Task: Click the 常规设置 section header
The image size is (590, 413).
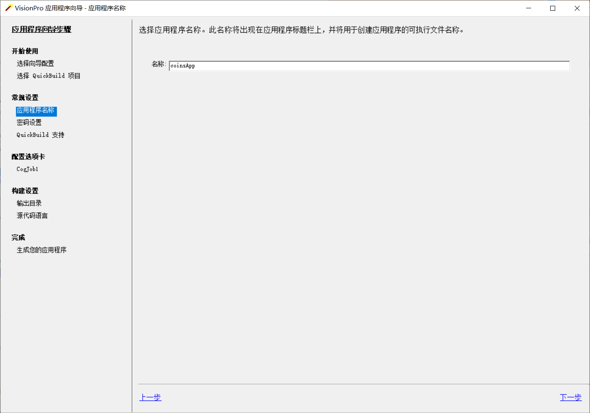Action: (24, 97)
